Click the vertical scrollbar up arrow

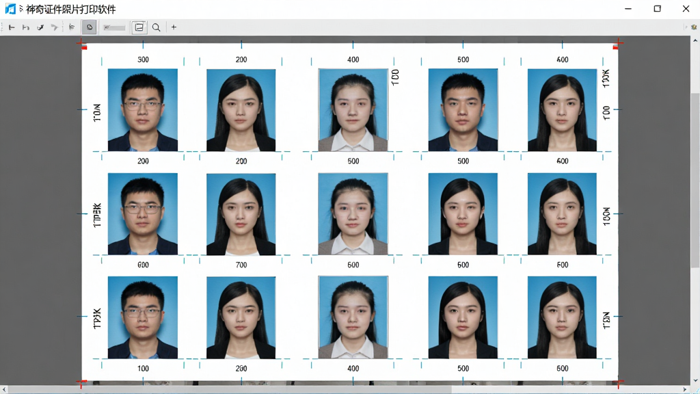pos(695,40)
